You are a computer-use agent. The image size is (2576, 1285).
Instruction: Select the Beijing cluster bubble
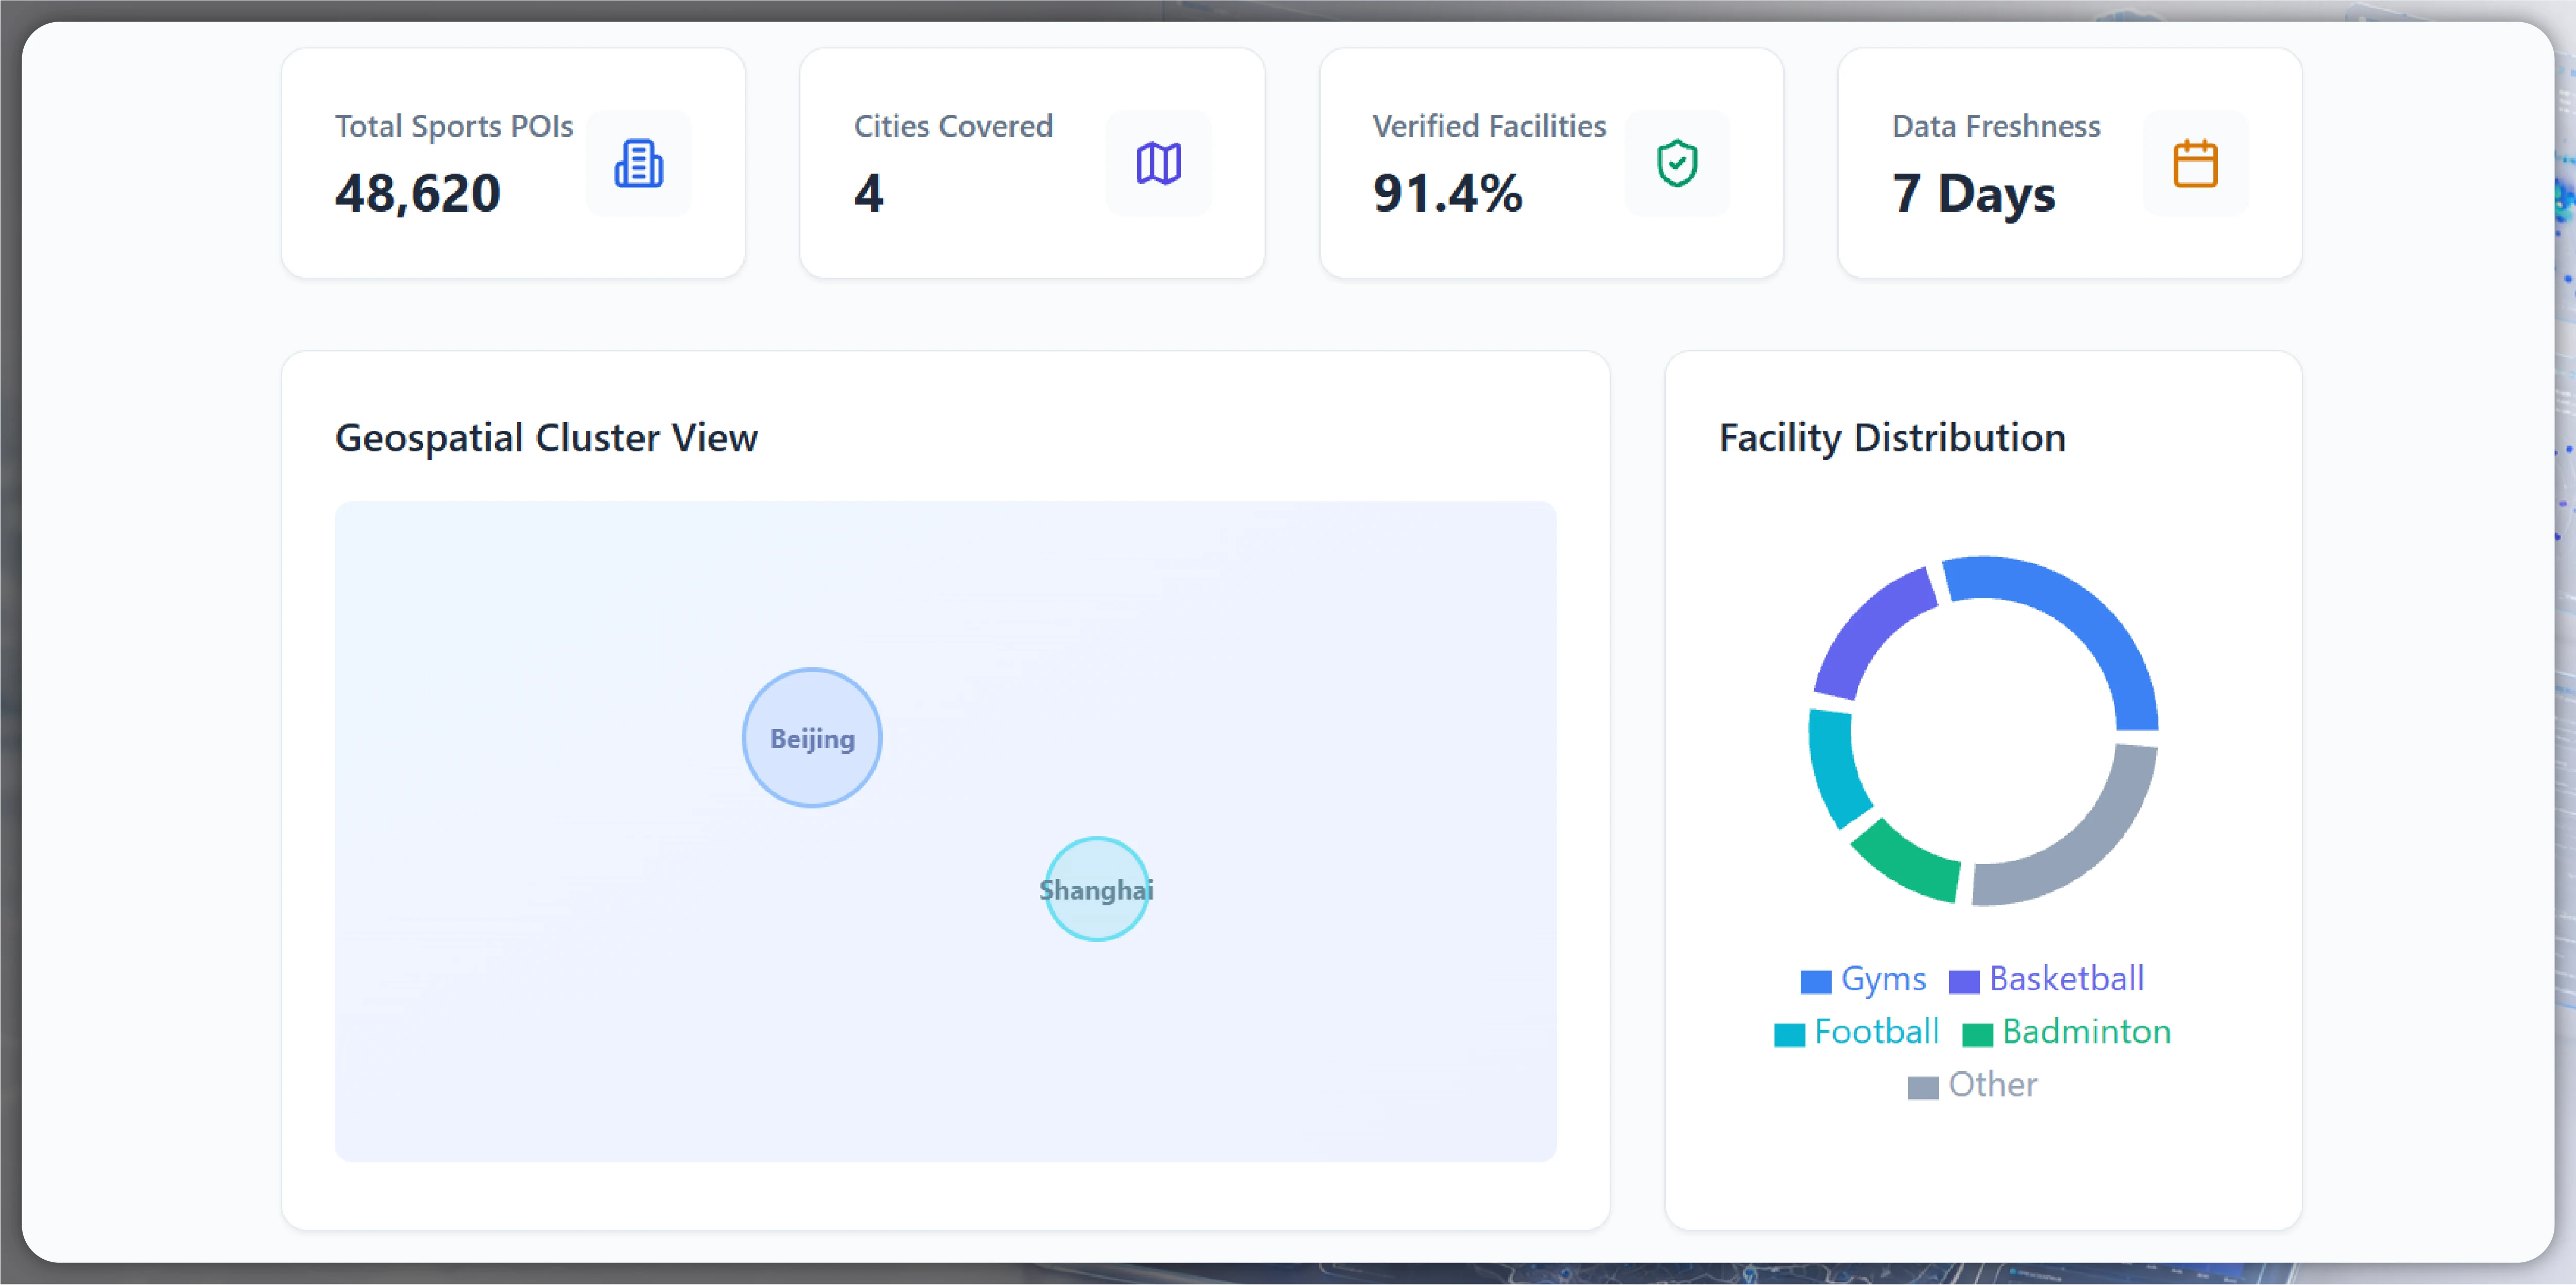812,738
